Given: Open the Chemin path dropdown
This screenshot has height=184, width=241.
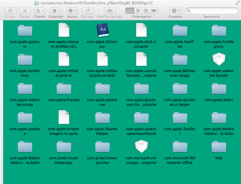Looking at the screenshot, I should pyautogui.click(x=40, y=11).
